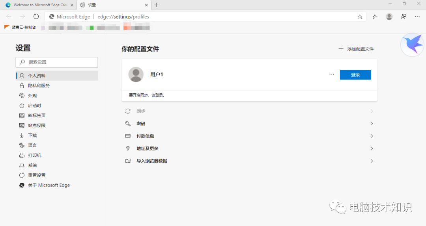Screen dimensions: 426x226
Task: Open 启动时 settings section
Action: click(x=56, y=106)
